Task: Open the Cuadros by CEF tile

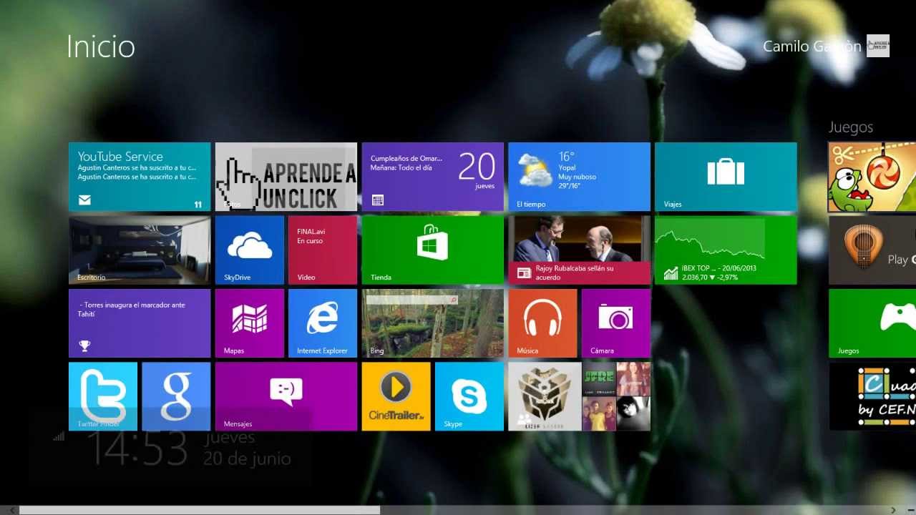Action: click(872, 396)
